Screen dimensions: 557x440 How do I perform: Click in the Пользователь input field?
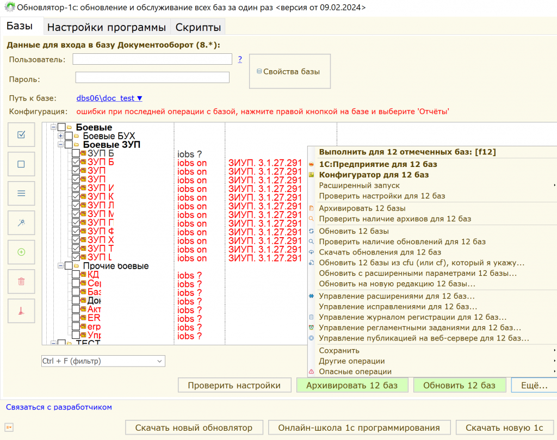point(152,59)
